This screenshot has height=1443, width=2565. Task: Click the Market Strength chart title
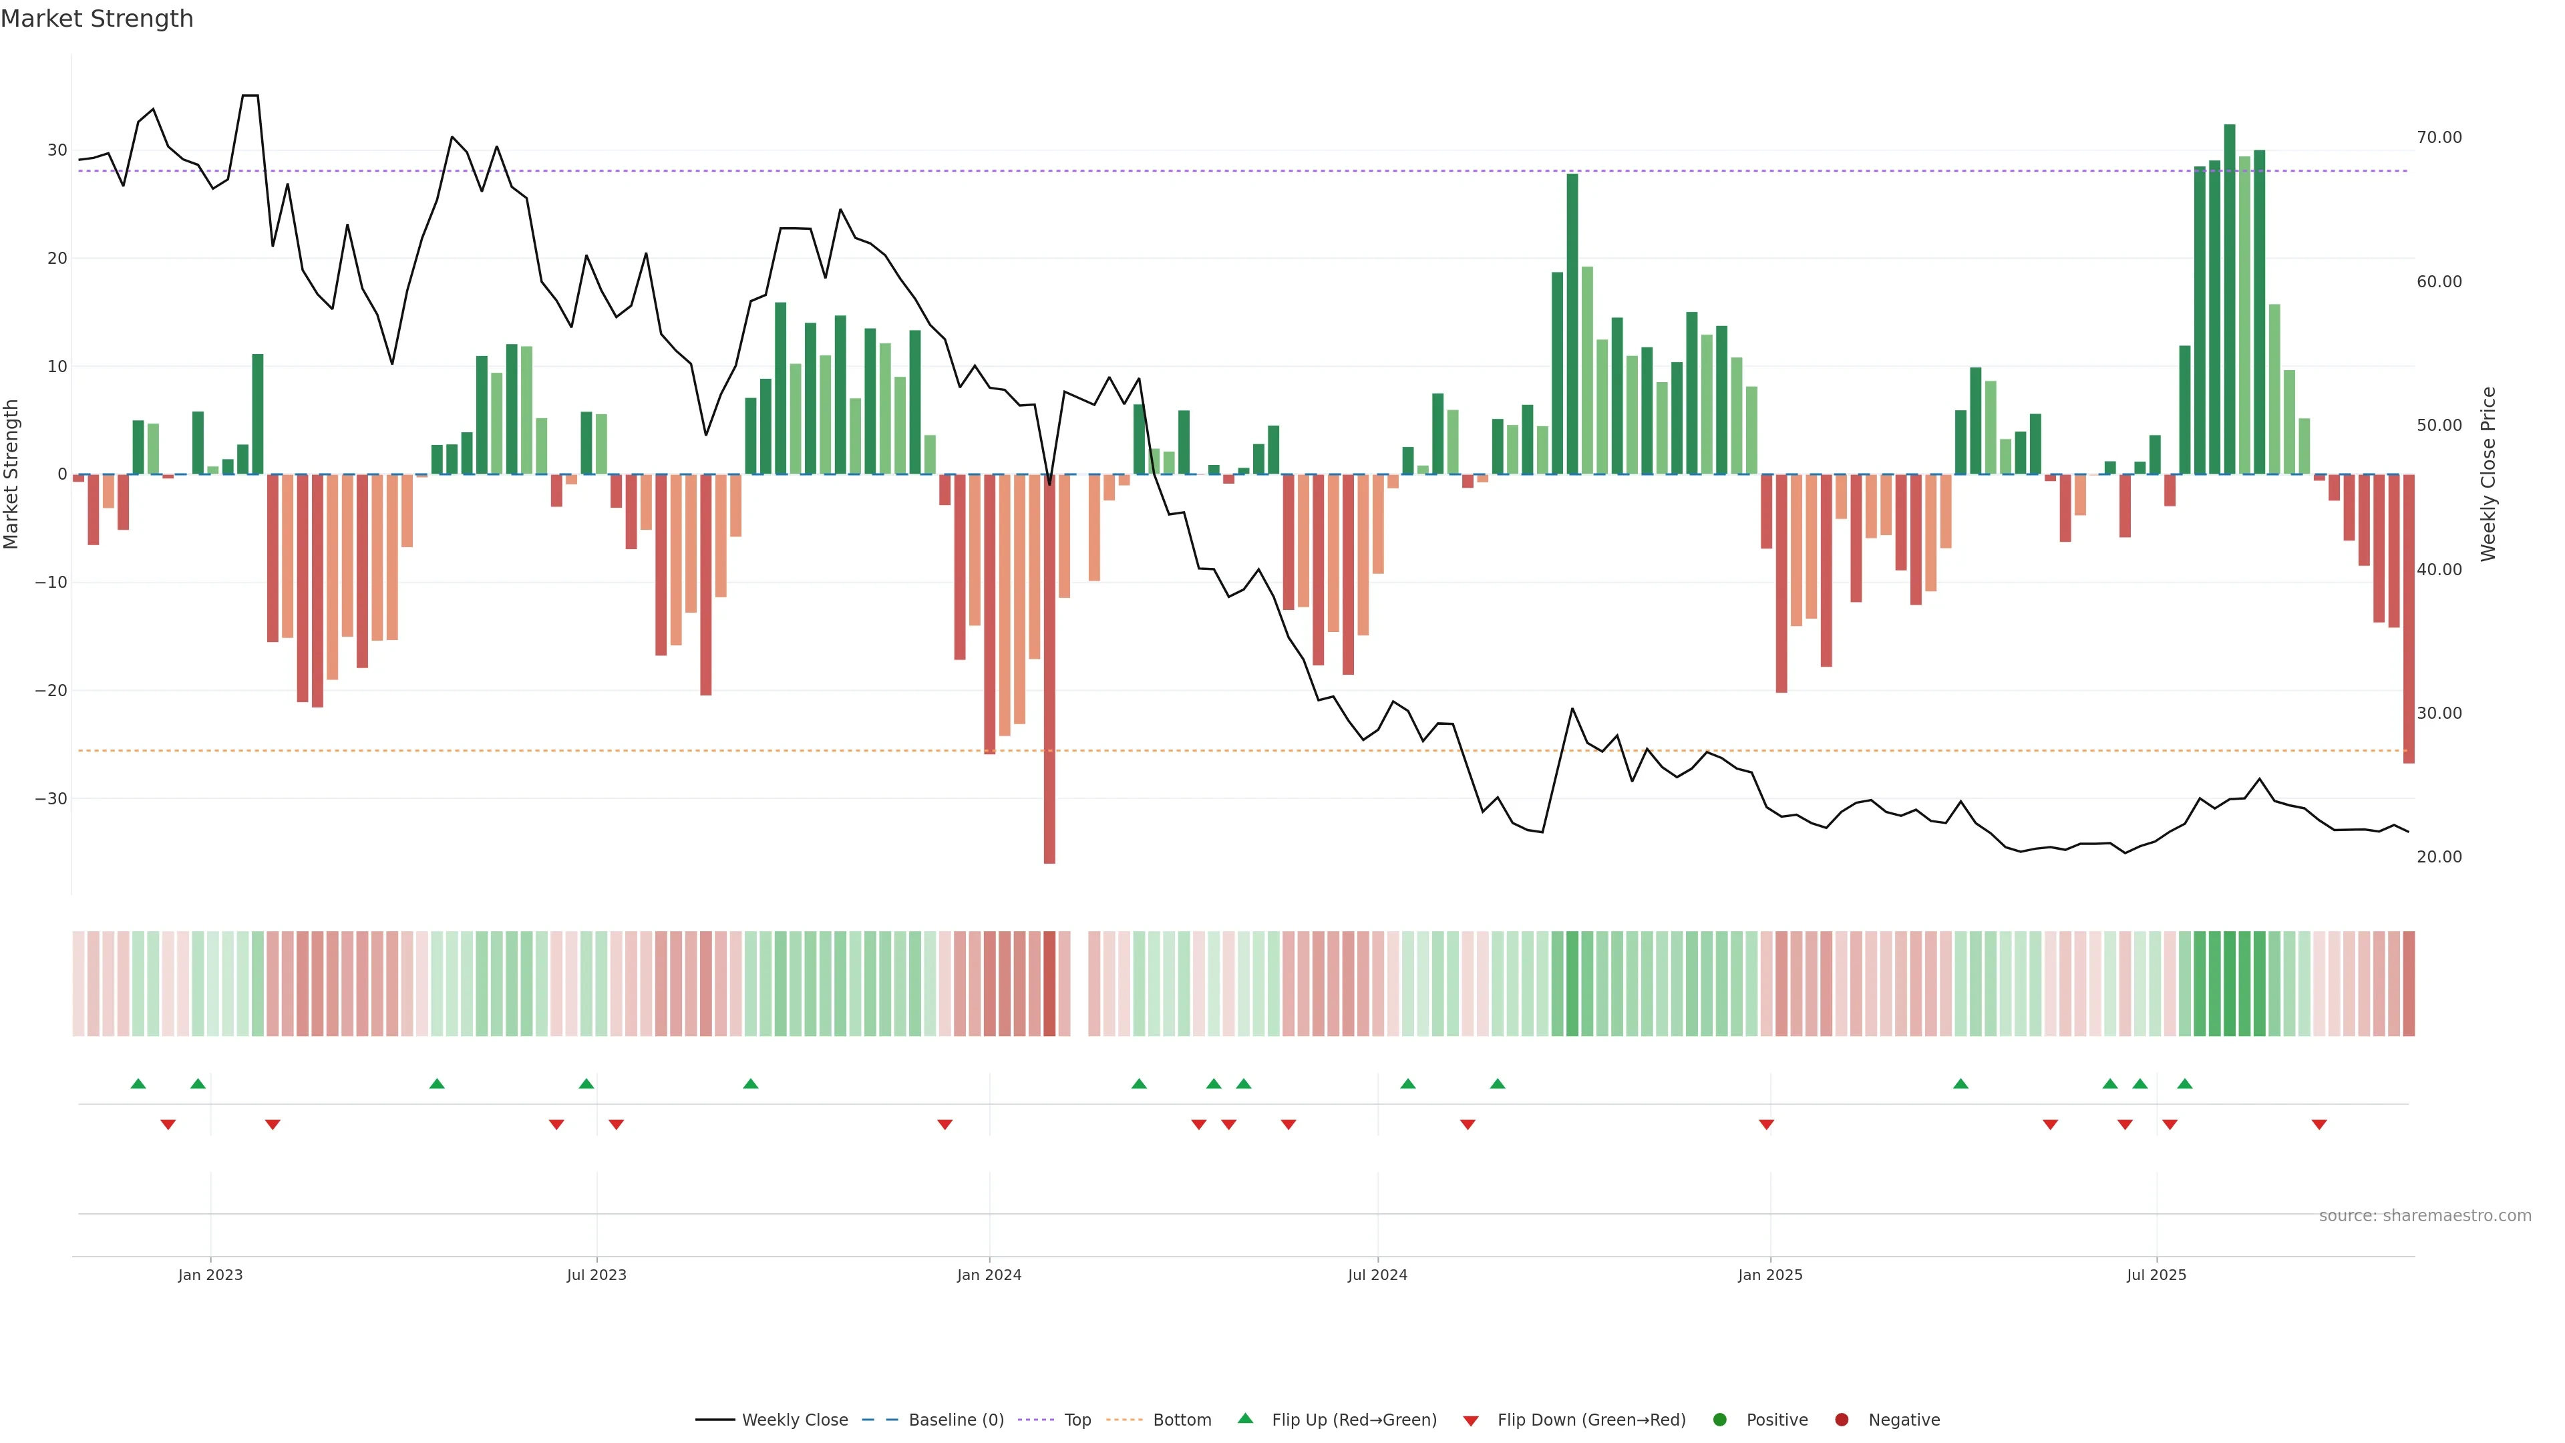97,19
